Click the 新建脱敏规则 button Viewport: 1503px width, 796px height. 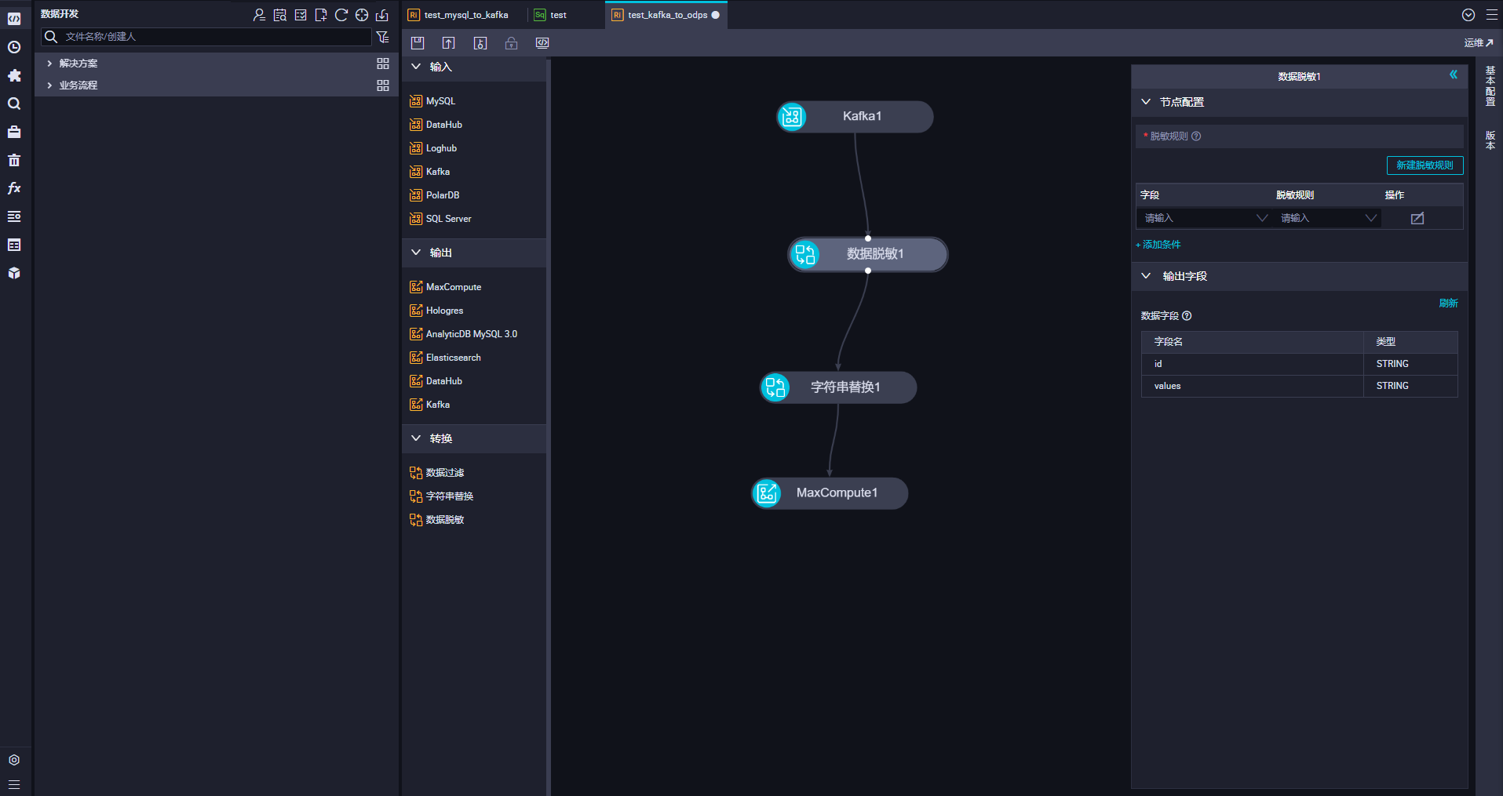pos(1425,165)
